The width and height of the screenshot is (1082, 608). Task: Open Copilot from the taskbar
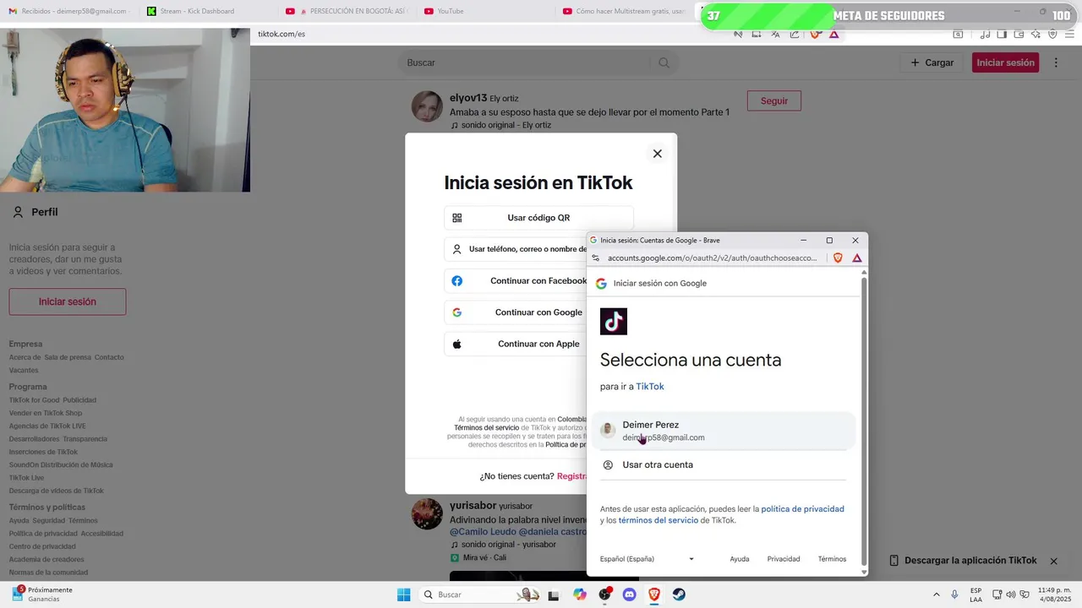pyautogui.click(x=579, y=594)
